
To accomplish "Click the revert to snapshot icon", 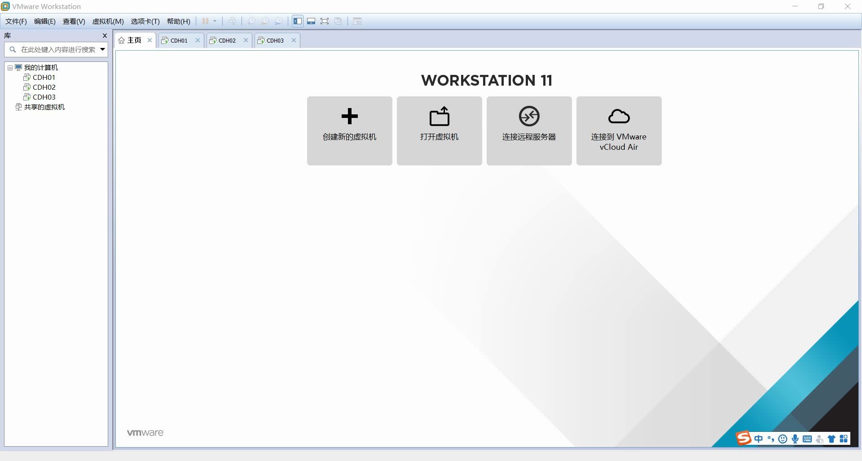I will [265, 21].
